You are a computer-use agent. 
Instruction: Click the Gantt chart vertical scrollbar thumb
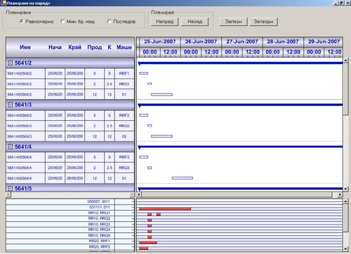tap(345, 89)
